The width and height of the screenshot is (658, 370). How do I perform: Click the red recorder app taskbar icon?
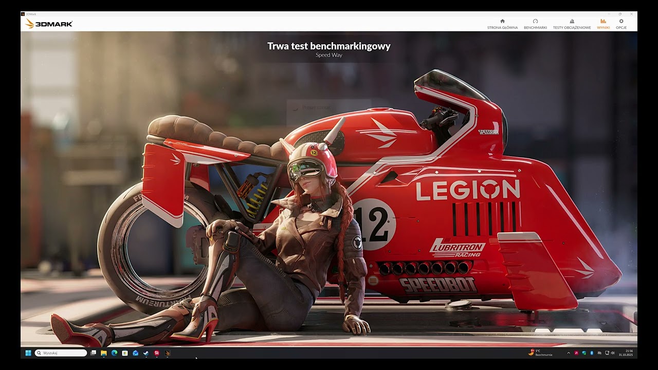(x=157, y=353)
